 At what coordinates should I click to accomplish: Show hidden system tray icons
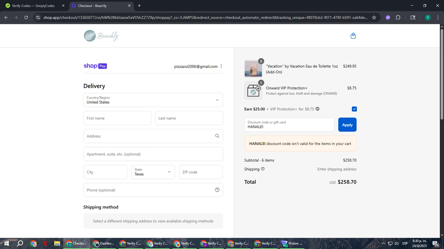pos(383,243)
